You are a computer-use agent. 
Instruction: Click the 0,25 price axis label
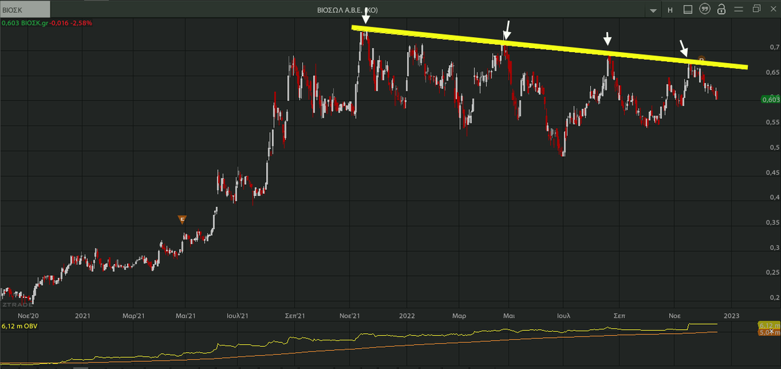pos(772,273)
